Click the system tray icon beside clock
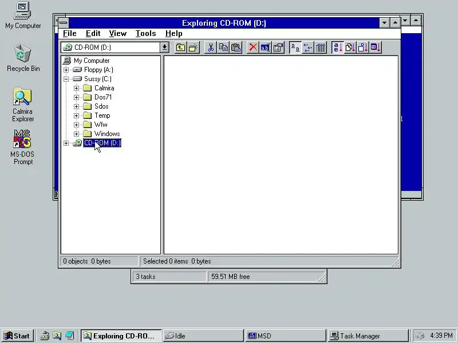458x343 pixels. (x=420, y=336)
